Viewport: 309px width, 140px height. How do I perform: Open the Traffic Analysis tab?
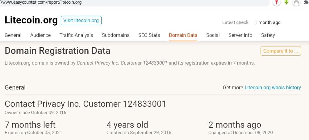tap(76, 35)
